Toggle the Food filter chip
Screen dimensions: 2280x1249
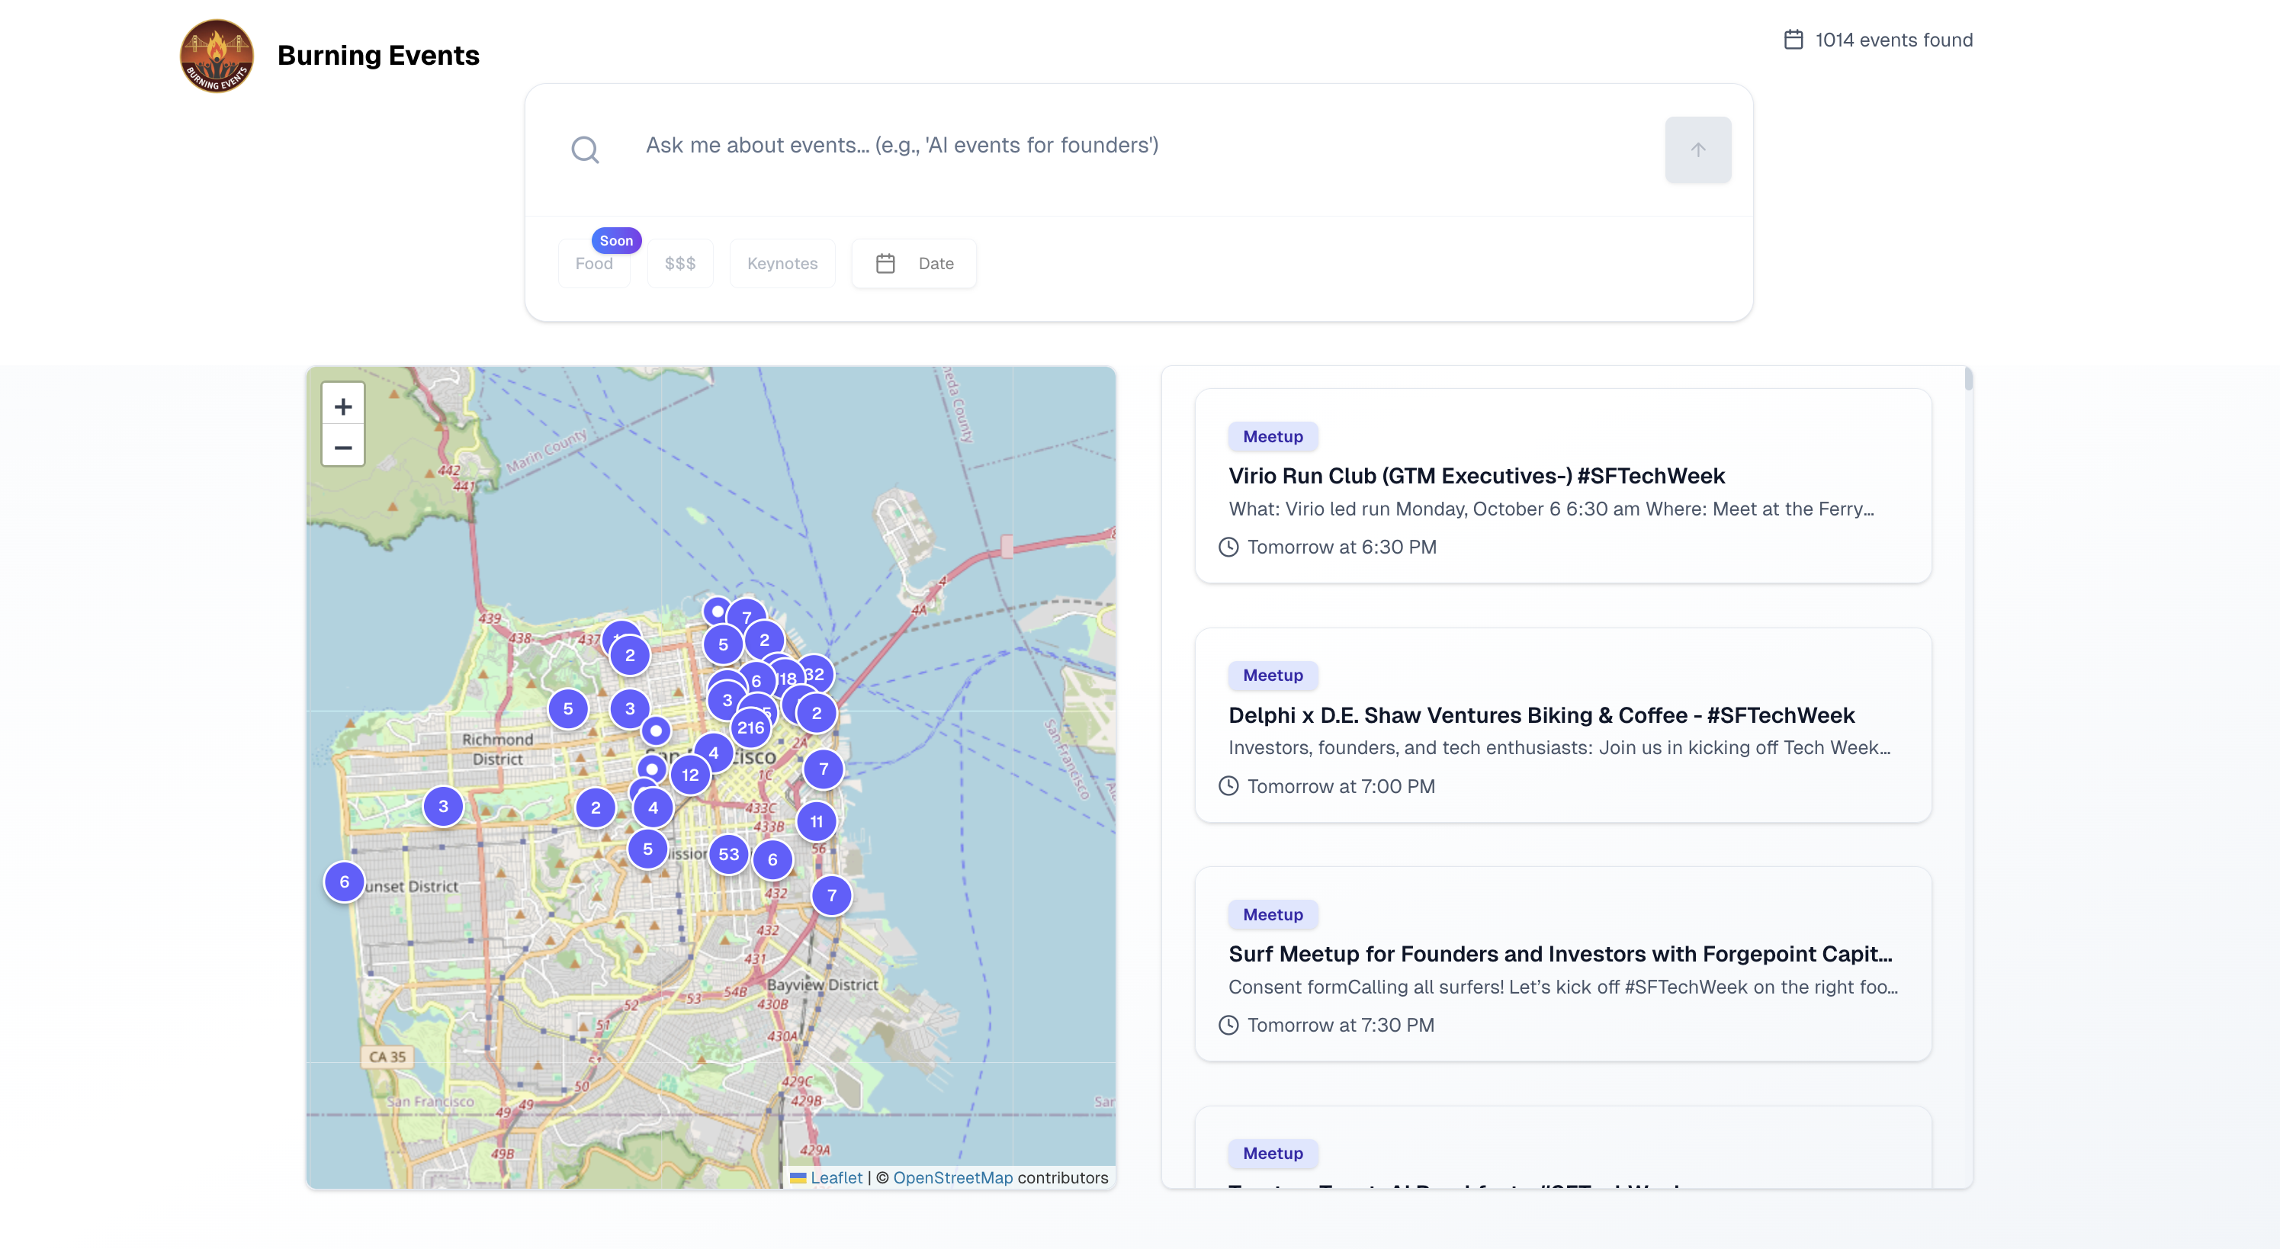[x=594, y=264]
